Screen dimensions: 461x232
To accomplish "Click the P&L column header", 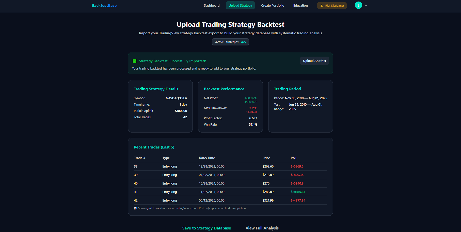I will 294,158.
